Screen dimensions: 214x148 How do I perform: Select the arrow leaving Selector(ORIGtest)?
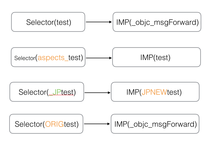point(97,124)
